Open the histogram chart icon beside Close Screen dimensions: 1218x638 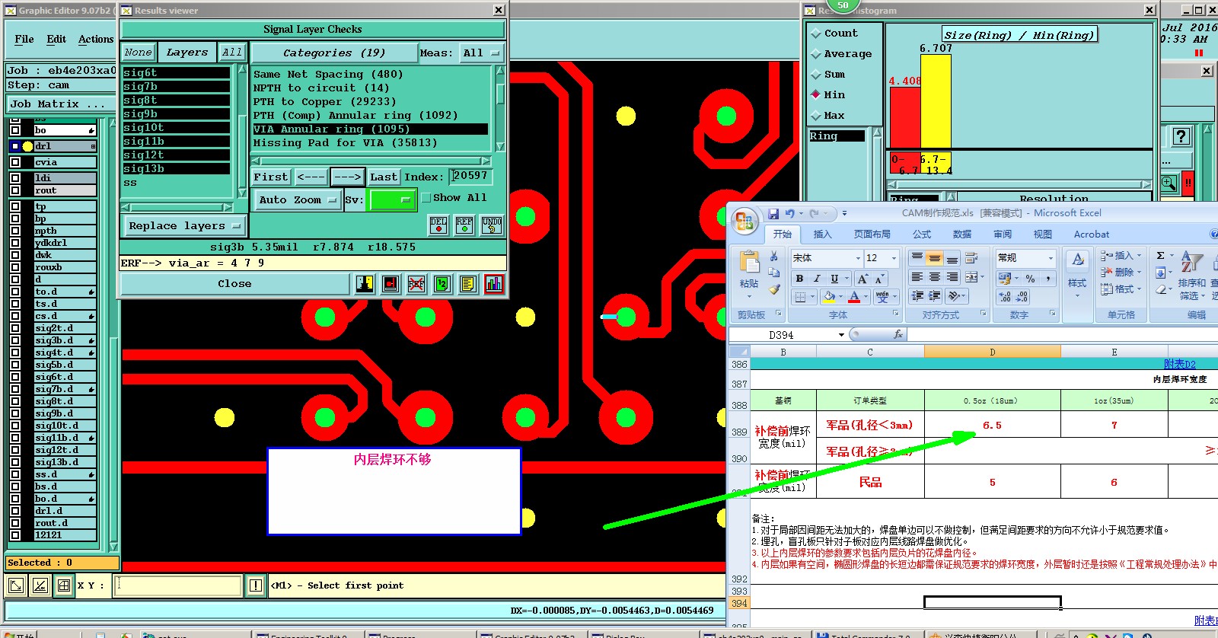494,284
